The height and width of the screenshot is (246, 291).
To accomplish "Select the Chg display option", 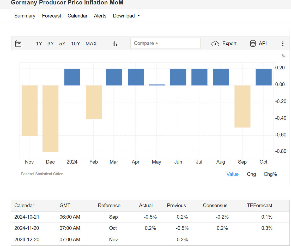I will pos(251,174).
